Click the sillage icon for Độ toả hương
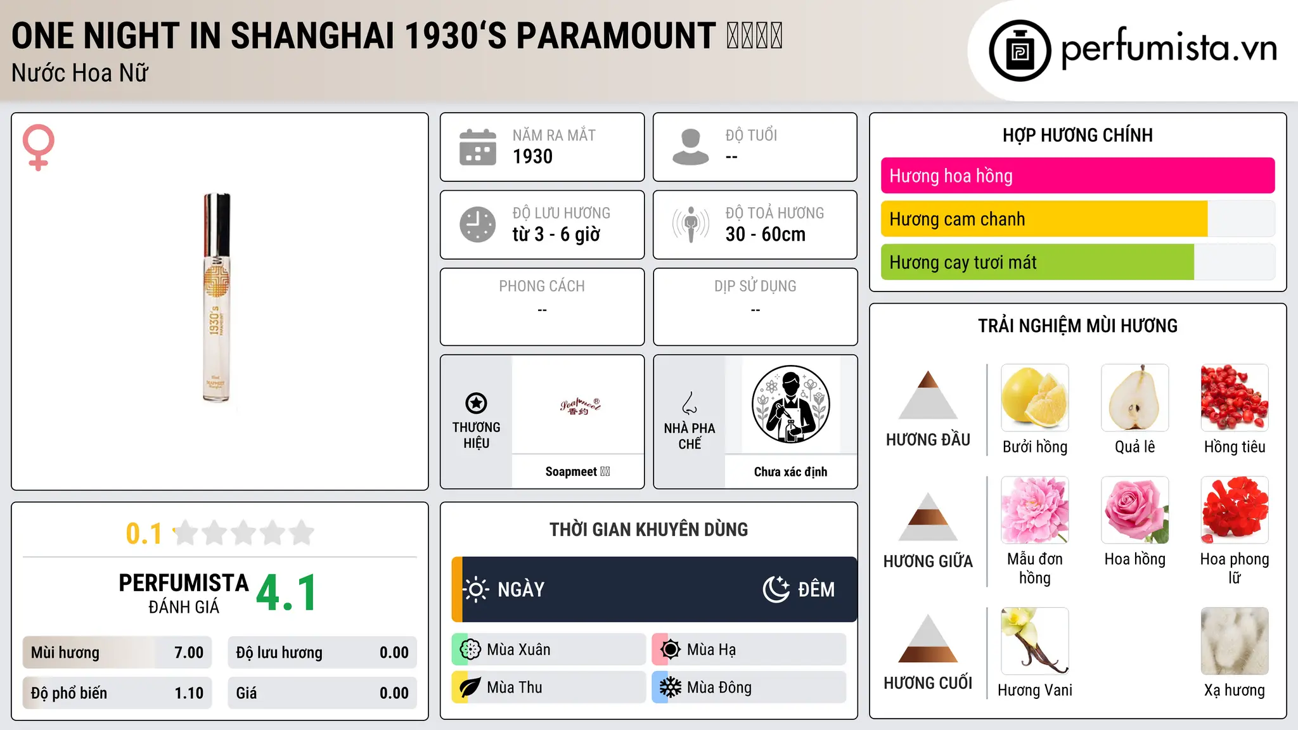1298x730 pixels. [690, 224]
